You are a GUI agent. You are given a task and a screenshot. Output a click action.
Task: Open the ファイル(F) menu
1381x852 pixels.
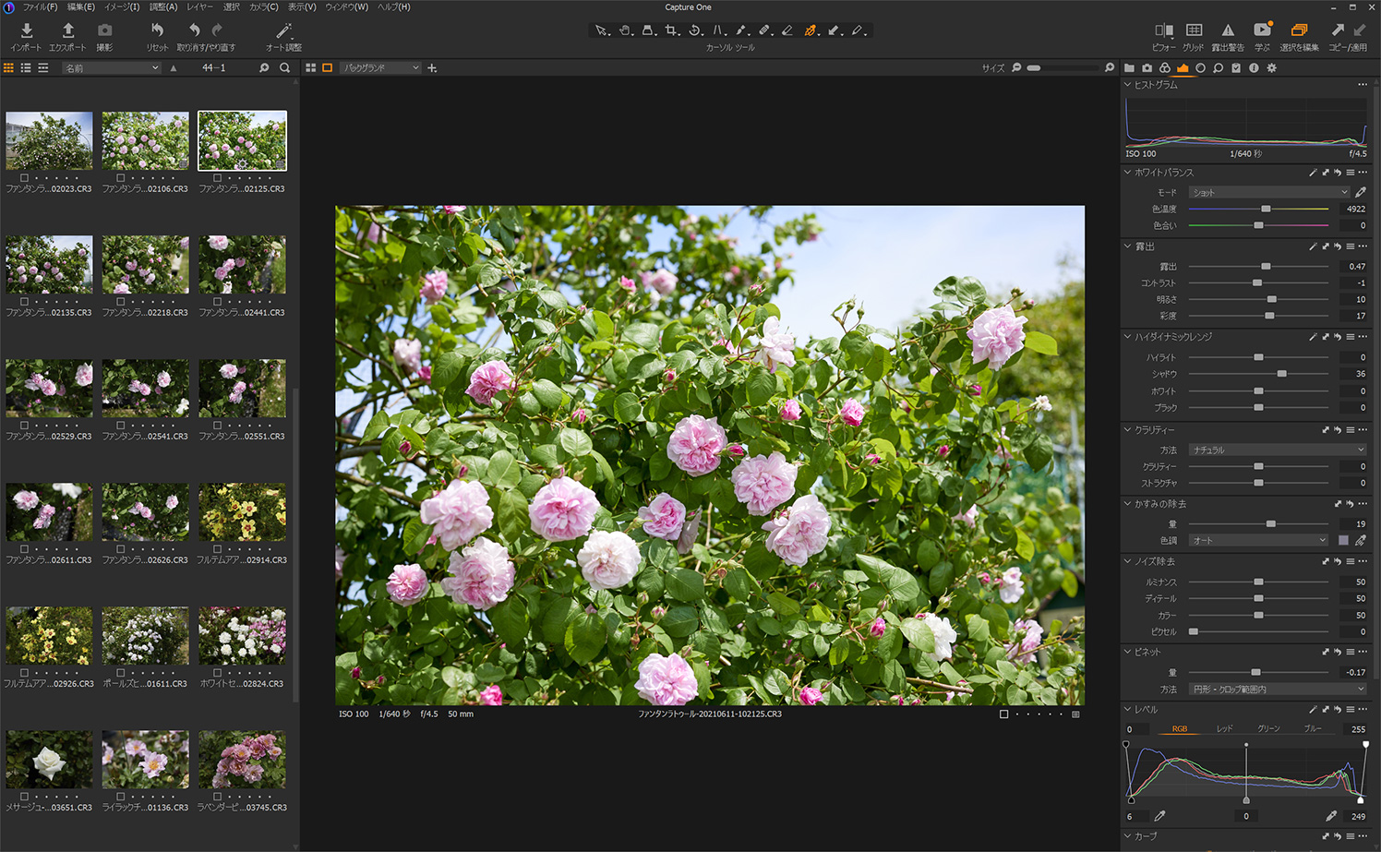(x=40, y=7)
